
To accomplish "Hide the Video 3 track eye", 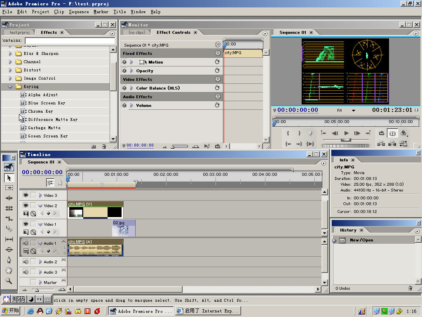I will click(x=26, y=195).
